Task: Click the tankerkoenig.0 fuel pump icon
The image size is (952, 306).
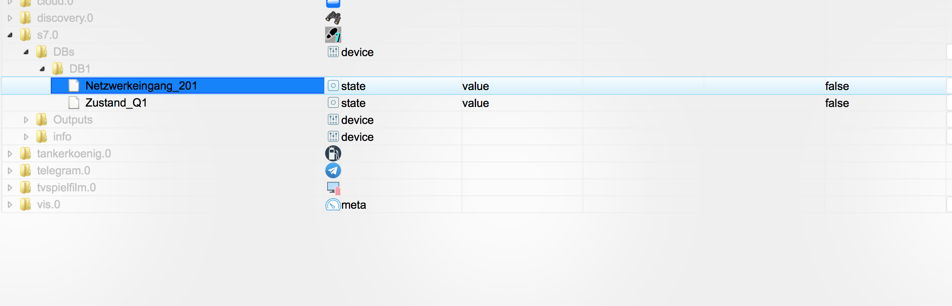Action: (333, 153)
